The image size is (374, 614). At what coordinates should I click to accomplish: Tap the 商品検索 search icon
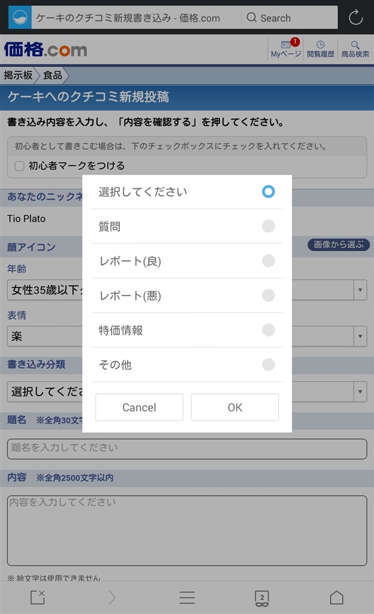pos(355,49)
